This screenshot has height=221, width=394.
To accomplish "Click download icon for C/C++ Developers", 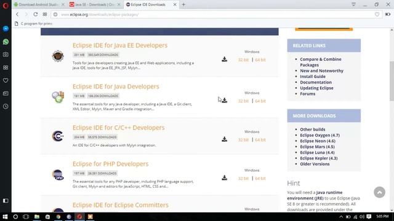I will click(x=224, y=139).
